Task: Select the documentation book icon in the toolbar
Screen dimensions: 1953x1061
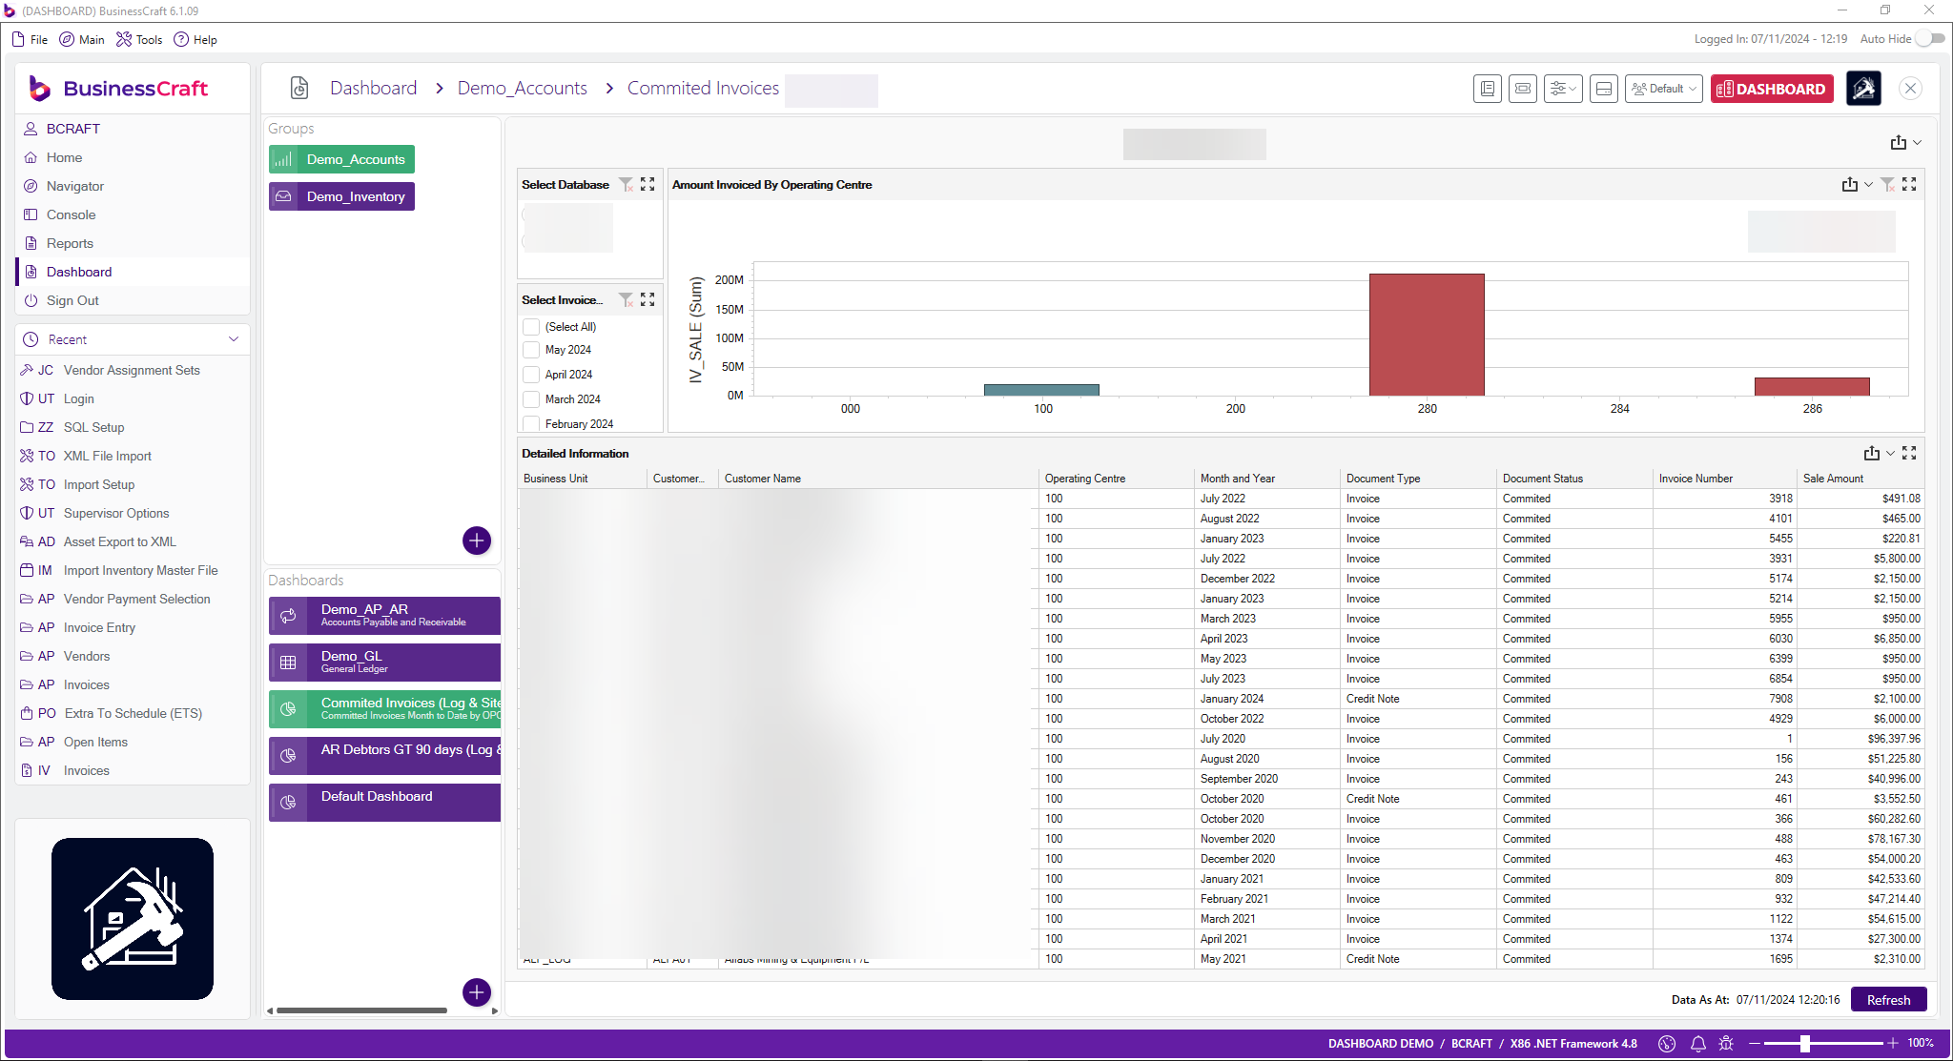Action: coord(1487,88)
